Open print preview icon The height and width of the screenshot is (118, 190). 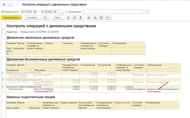(95, 17)
